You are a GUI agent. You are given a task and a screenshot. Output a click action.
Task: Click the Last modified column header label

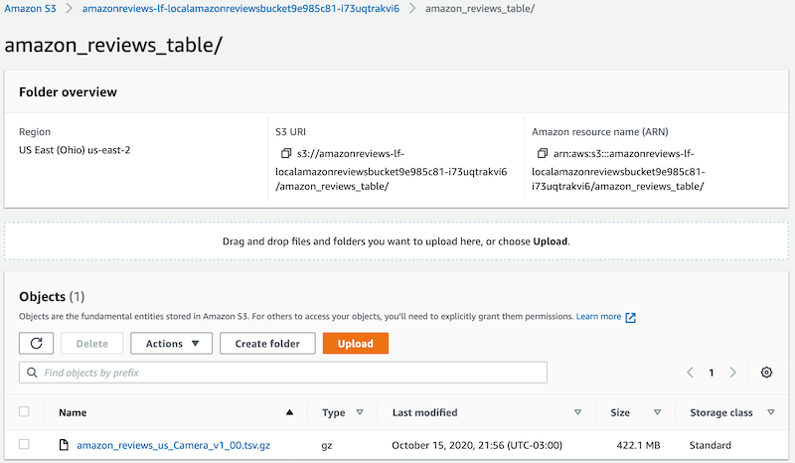click(x=425, y=412)
